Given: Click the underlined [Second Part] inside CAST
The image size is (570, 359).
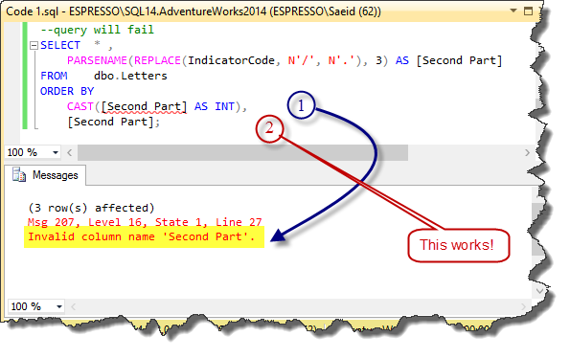Looking at the screenshot, I should (144, 106).
